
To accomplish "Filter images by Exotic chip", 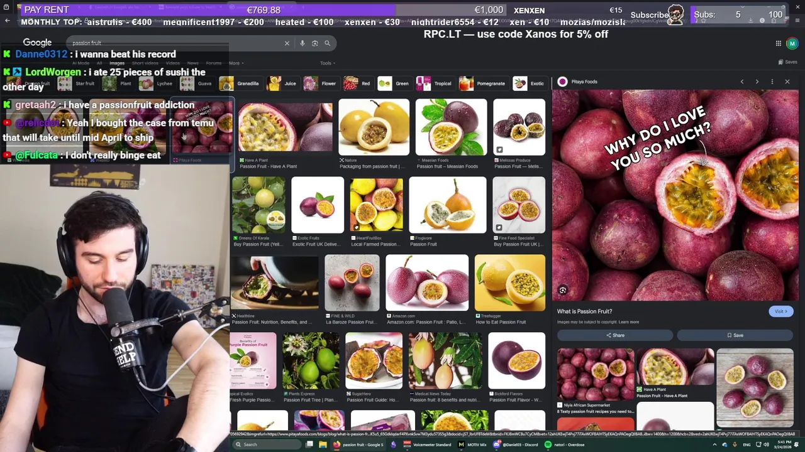I will point(530,83).
